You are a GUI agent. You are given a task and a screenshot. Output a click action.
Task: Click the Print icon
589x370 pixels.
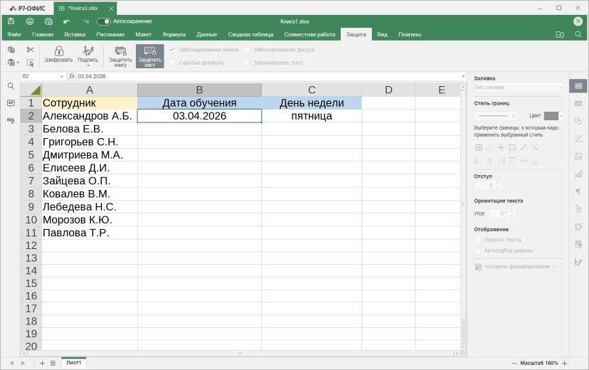(x=30, y=21)
